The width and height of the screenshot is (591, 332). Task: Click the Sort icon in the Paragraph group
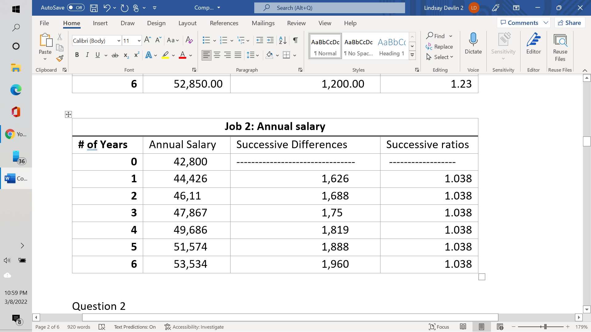(x=283, y=40)
